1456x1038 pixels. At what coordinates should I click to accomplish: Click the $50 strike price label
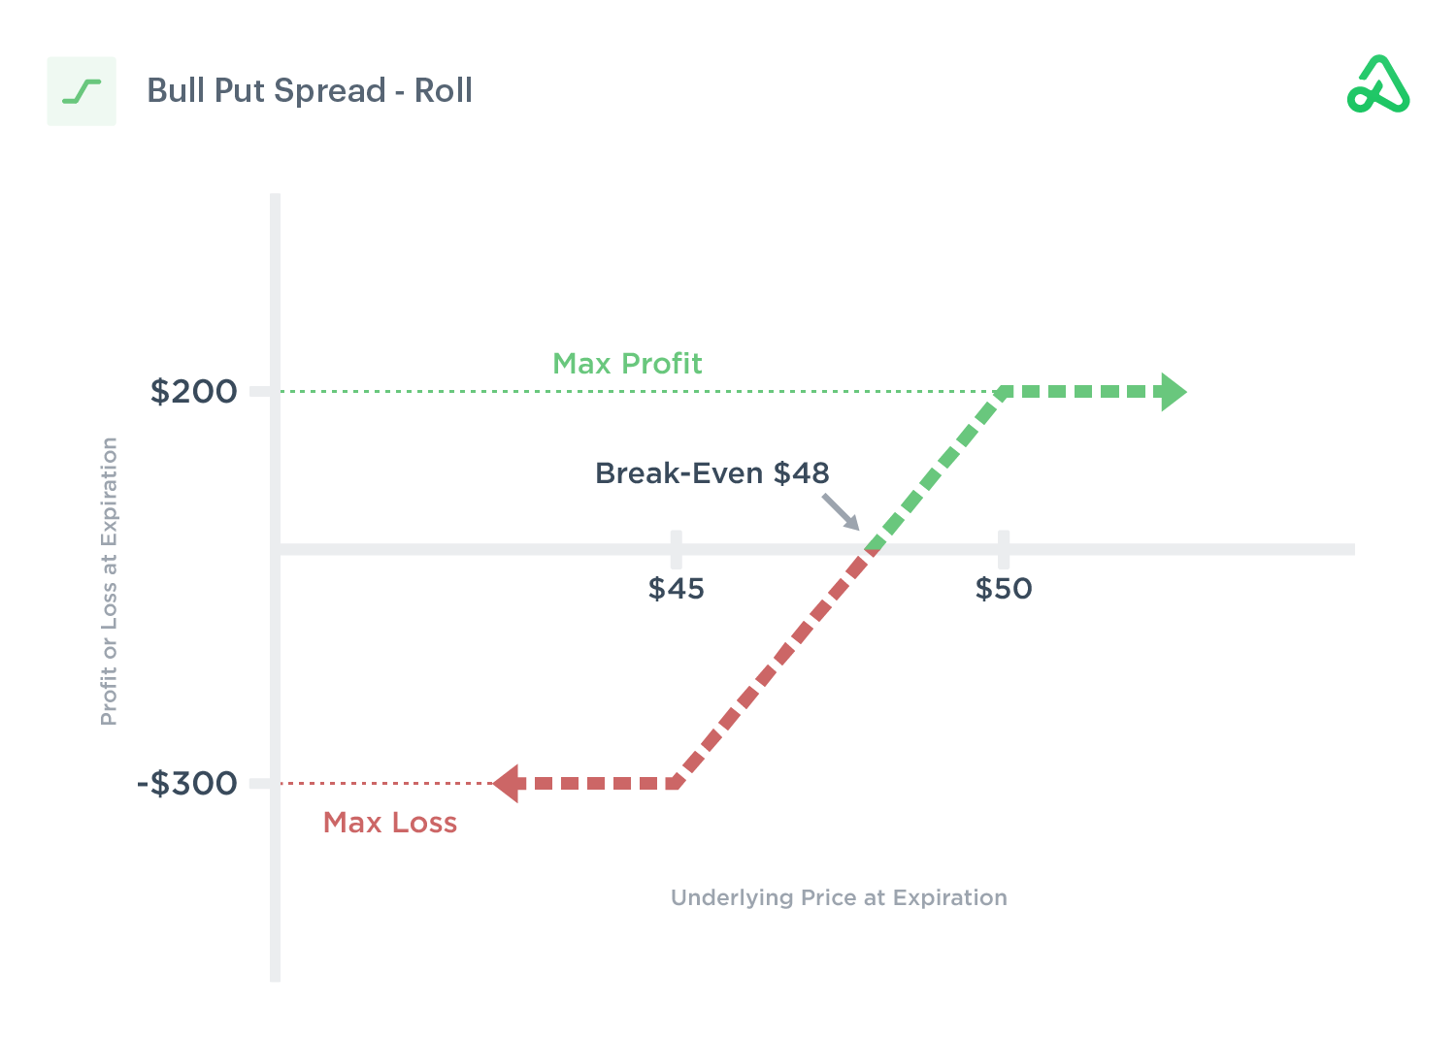click(1004, 589)
